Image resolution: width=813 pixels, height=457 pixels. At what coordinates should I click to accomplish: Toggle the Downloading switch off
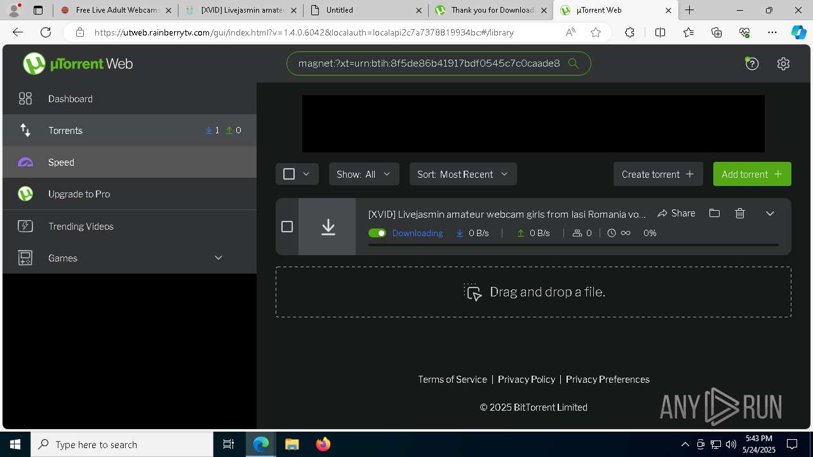[x=377, y=233]
